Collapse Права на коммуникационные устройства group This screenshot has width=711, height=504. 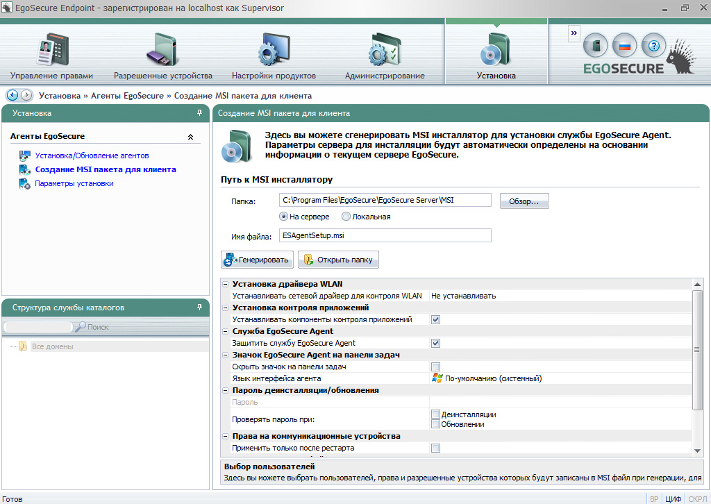pos(226,436)
